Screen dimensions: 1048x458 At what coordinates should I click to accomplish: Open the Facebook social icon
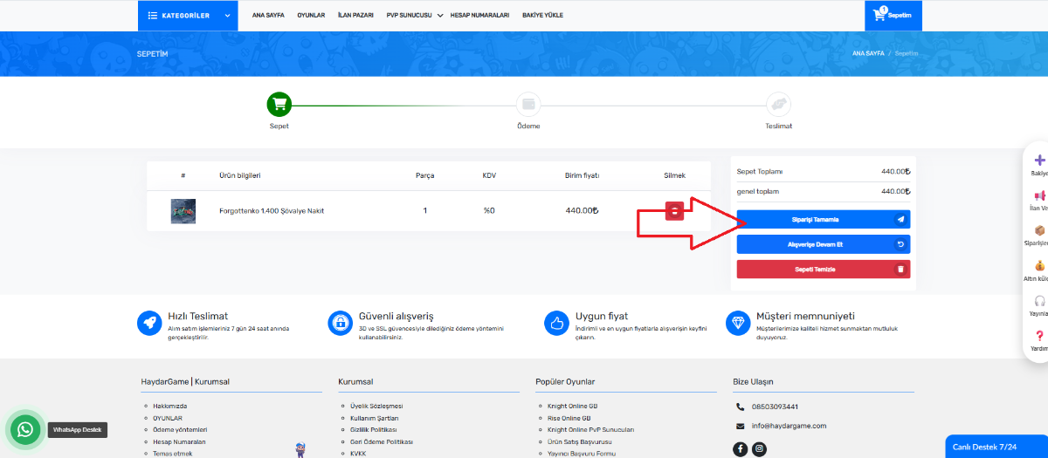pos(741,449)
